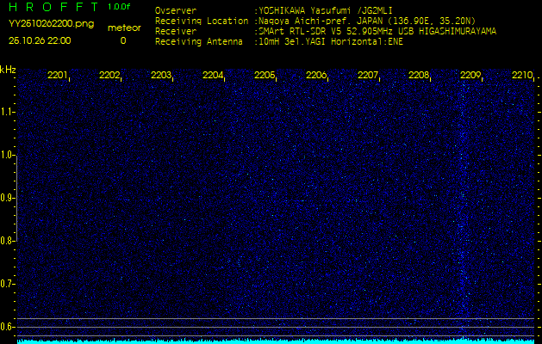Screen dimensions: 542x344
Task: Click the cyan signal level strip at bottom
Action: [x=271, y=341]
